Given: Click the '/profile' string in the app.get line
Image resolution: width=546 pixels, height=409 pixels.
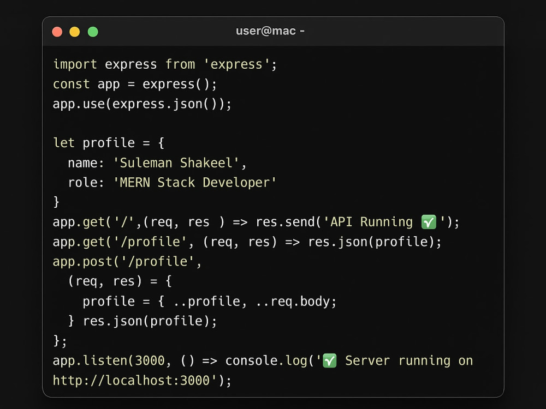Looking at the screenshot, I should point(150,242).
